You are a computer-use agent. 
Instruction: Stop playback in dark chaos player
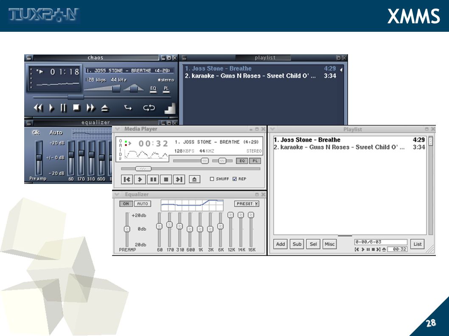[76, 108]
